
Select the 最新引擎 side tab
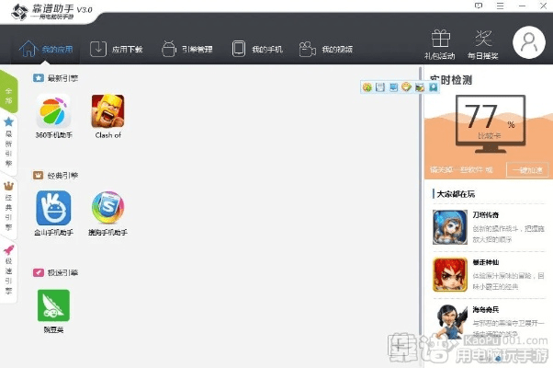click(x=8, y=137)
